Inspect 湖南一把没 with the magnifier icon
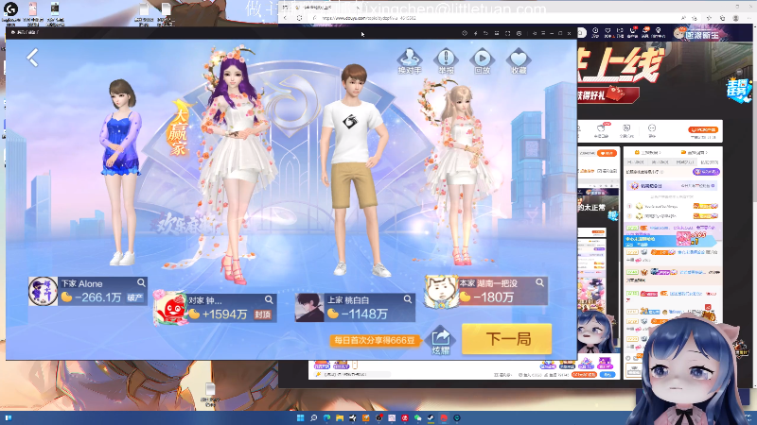 [x=539, y=282]
